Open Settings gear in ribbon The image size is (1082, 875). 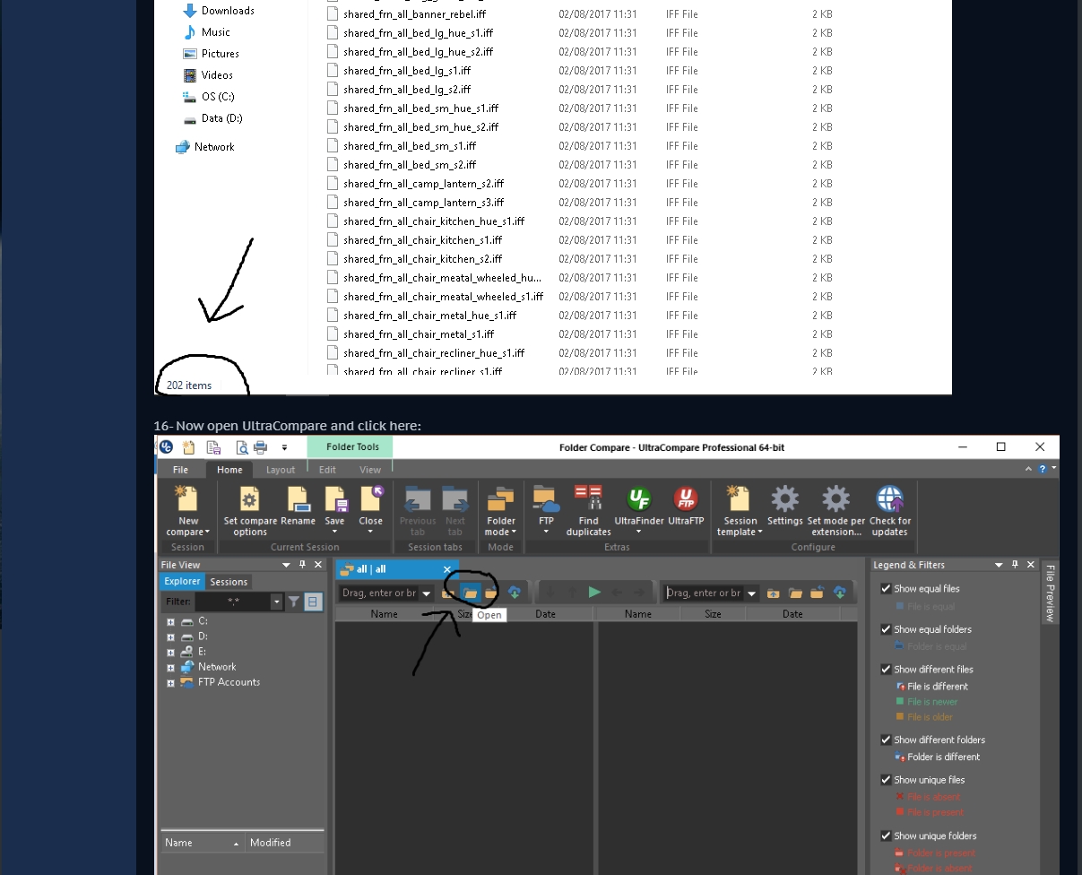(785, 507)
